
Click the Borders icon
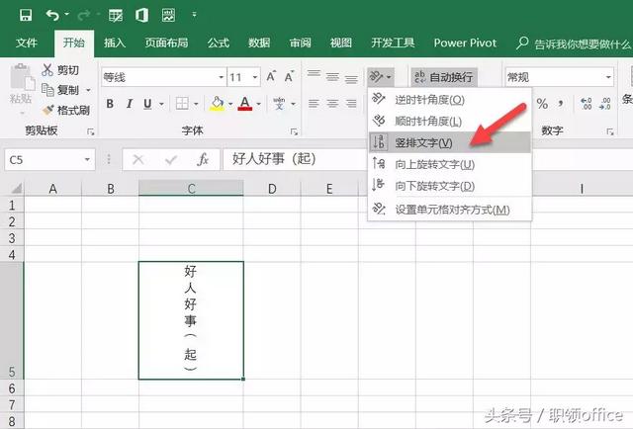[x=182, y=104]
